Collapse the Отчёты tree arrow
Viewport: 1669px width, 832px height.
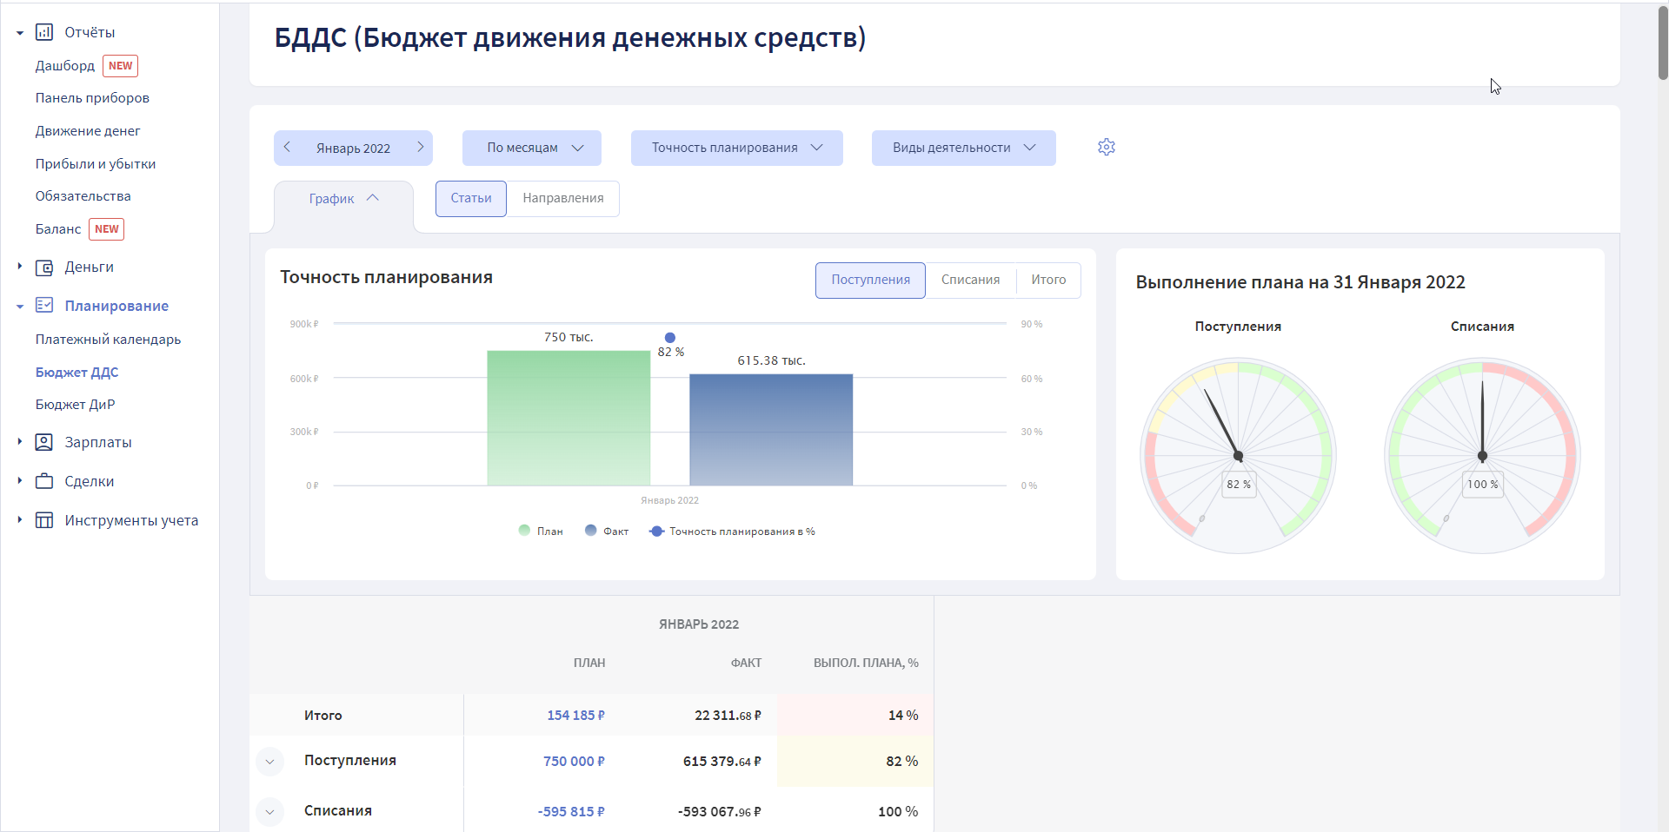point(20,32)
